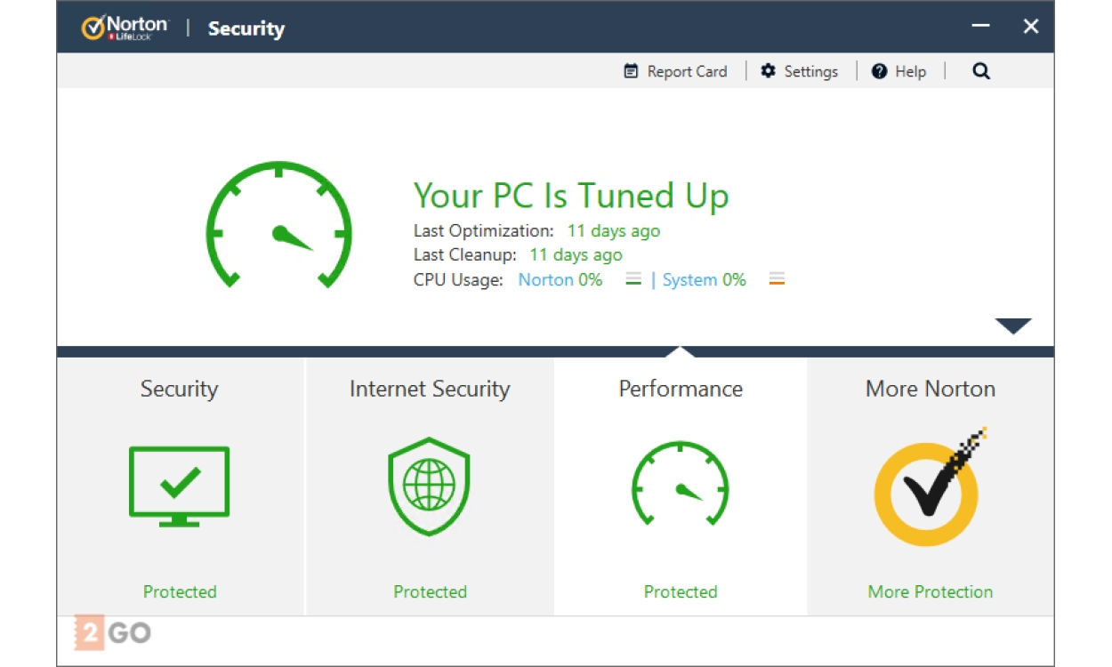
Task: Open the Help menu
Action: tap(898, 72)
